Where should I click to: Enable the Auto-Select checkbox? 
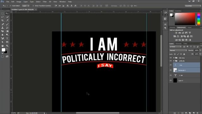10,6
